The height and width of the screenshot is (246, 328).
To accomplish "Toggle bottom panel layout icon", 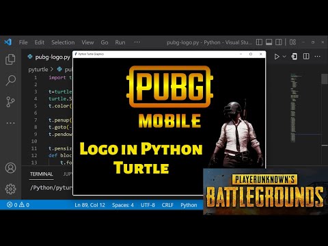I will [x=269, y=42].
